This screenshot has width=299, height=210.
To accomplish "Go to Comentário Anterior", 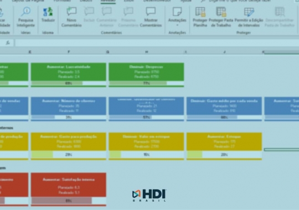I will point(106,17).
